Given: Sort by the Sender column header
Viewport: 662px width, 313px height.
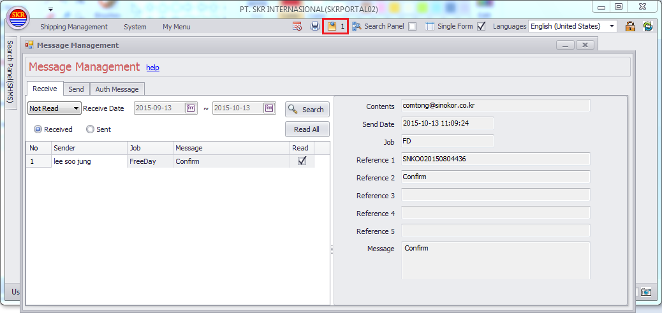Looking at the screenshot, I should [89, 148].
